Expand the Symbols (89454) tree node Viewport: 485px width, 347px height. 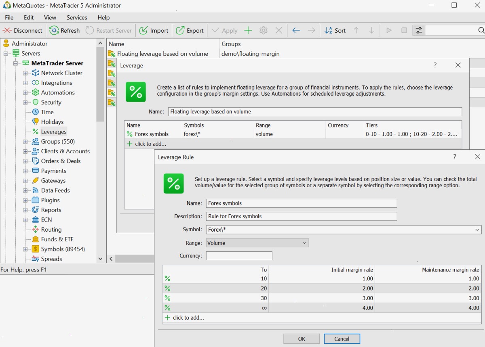point(25,249)
